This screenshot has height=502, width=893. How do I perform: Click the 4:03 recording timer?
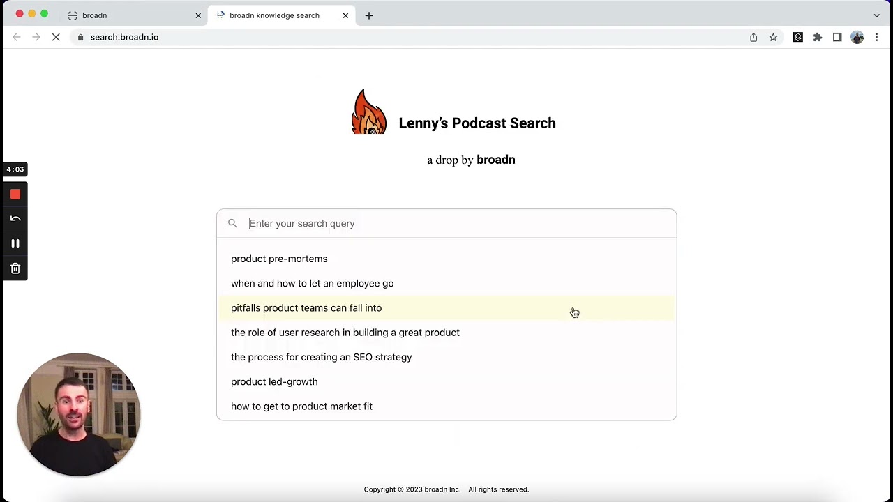click(x=15, y=169)
